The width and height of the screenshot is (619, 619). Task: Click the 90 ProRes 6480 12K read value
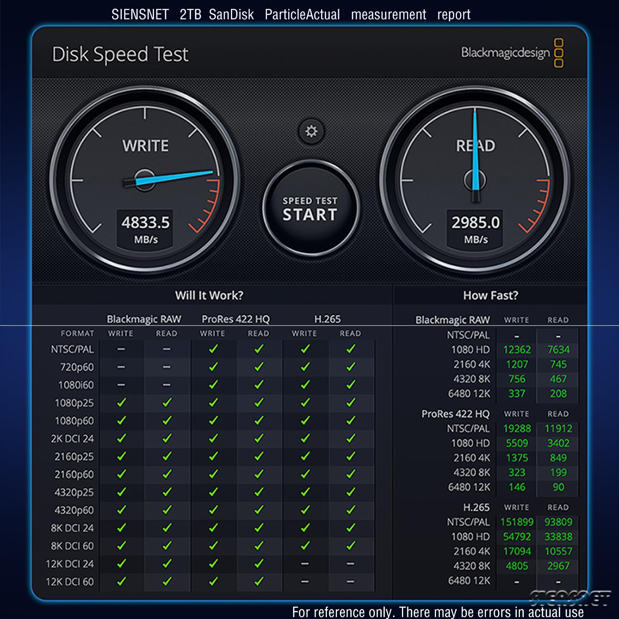[x=558, y=487]
